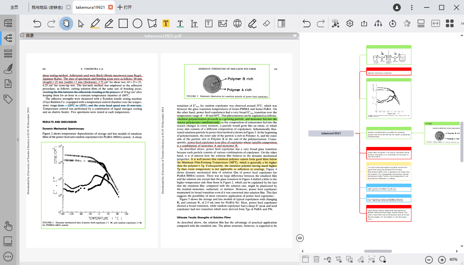
Task: Select the ellipse annotation tool
Action: (137, 23)
